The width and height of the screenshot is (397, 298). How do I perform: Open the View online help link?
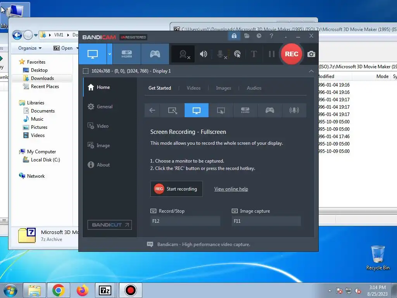pos(231,189)
